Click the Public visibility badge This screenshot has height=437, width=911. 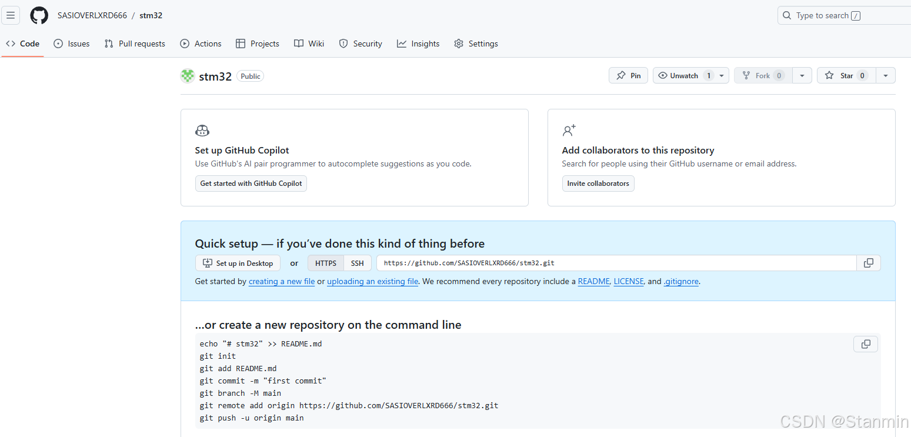(251, 76)
